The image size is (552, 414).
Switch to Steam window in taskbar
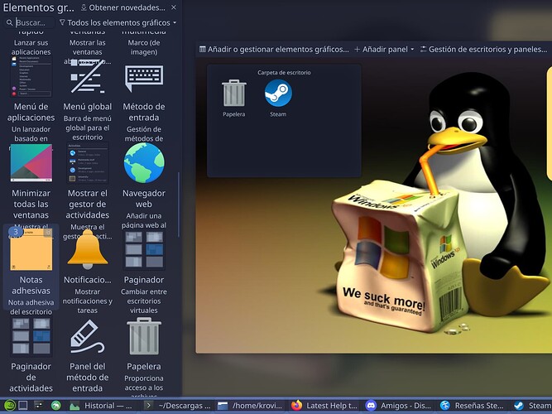[x=531, y=406]
